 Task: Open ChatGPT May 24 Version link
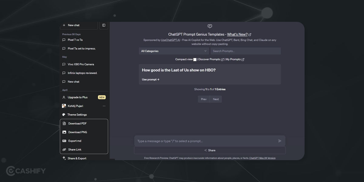coord(262,158)
